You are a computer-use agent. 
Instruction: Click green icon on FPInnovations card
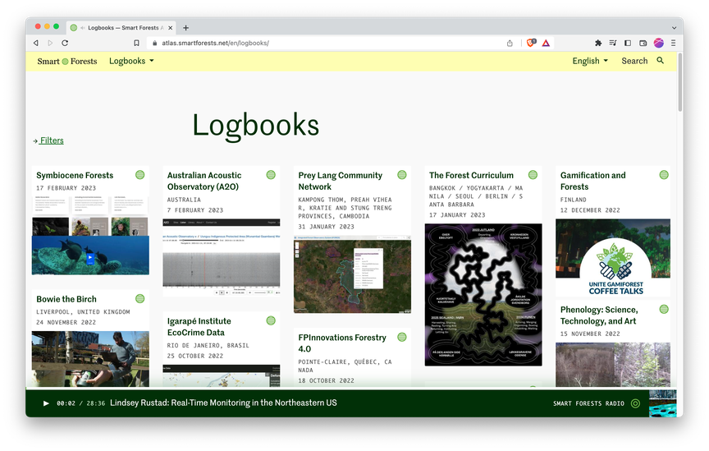(402, 337)
